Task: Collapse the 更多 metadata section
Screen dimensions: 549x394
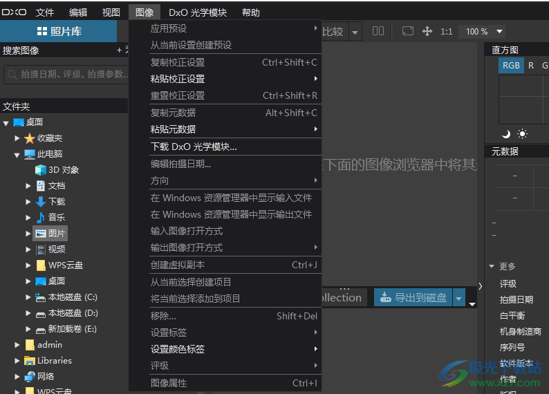Action: point(492,266)
